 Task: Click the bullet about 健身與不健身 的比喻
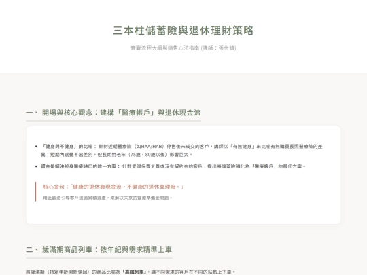[181, 151]
